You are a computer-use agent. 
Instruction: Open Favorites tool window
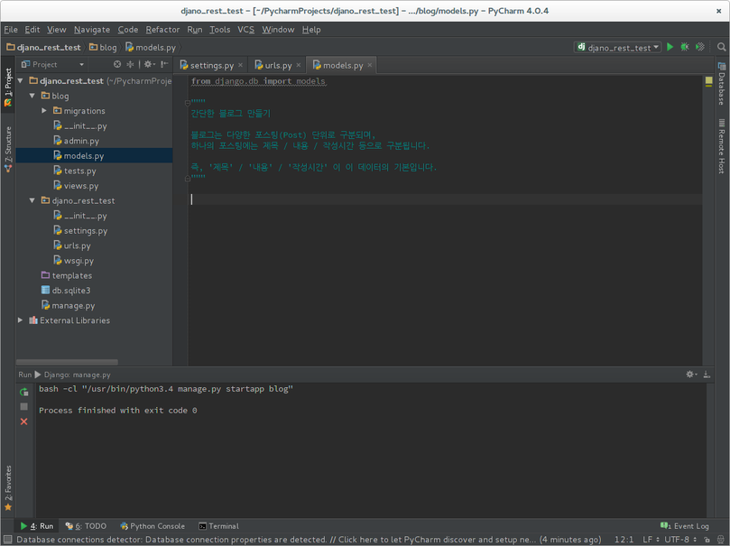coord(8,488)
